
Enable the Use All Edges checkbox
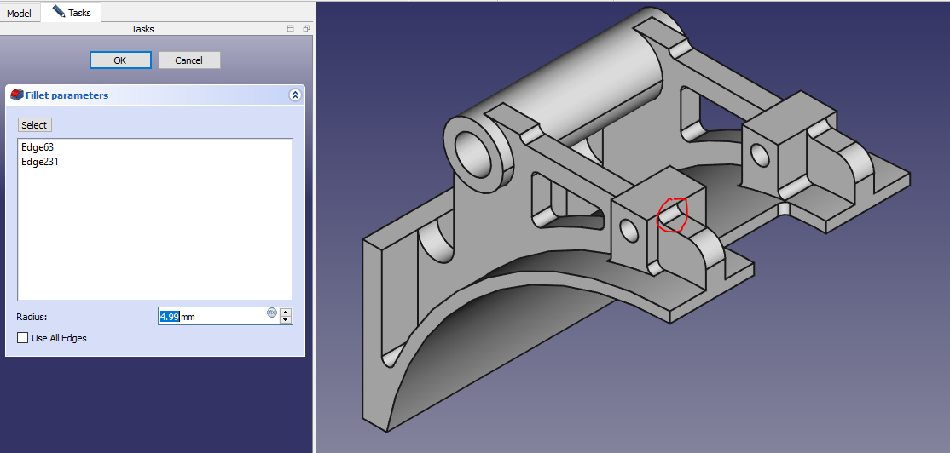[x=23, y=338]
